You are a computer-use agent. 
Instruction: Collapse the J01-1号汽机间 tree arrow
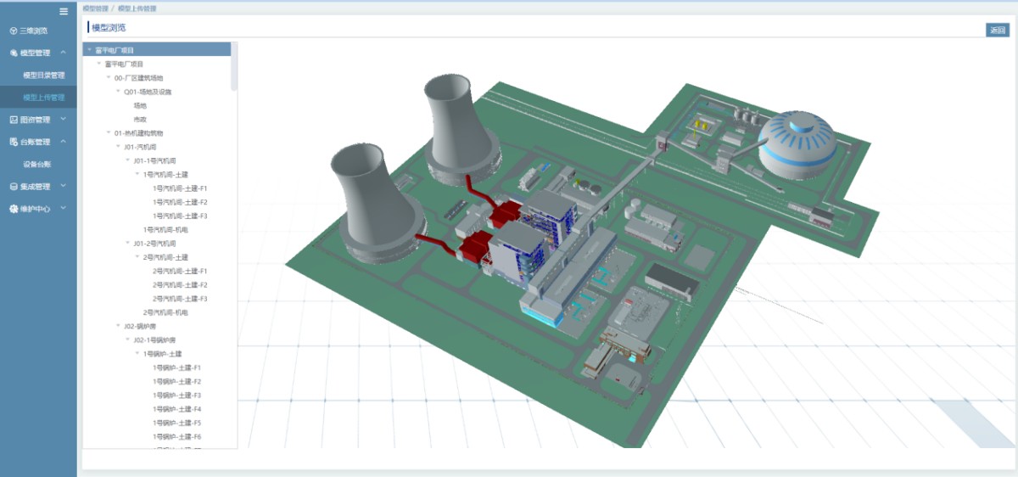point(127,161)
